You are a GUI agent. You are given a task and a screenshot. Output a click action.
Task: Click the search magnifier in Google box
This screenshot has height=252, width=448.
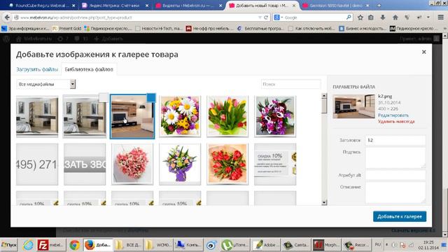click(349, 17)
